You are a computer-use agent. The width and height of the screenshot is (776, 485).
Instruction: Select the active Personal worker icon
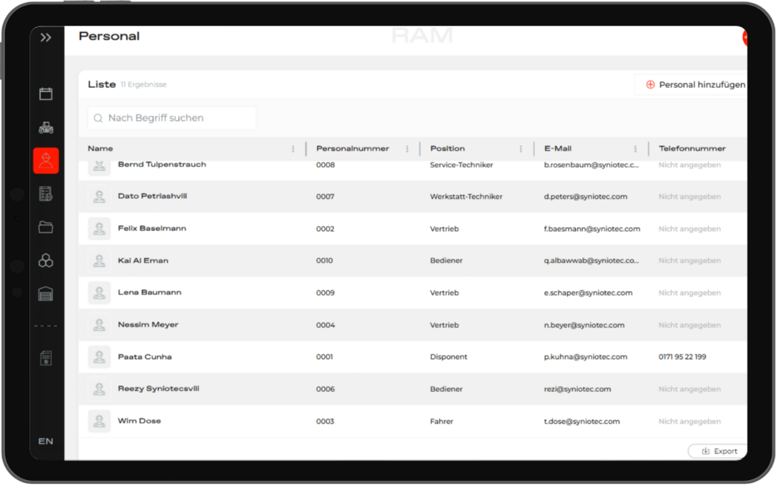coord(46,161)
